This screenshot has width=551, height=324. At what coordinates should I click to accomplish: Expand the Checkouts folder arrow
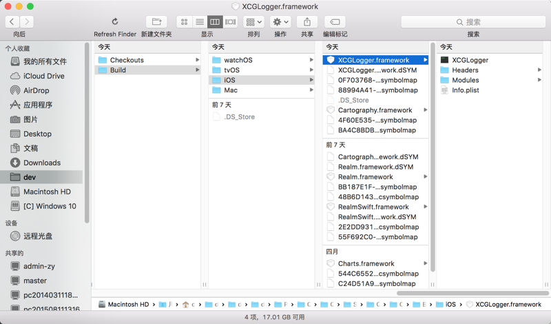coord(198,60)
